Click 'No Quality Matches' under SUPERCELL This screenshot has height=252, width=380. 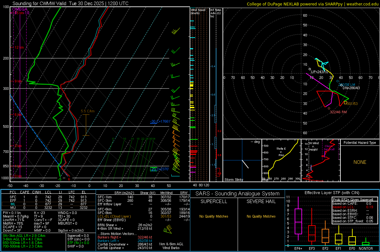pyautogui.click(x=214, y=216)
